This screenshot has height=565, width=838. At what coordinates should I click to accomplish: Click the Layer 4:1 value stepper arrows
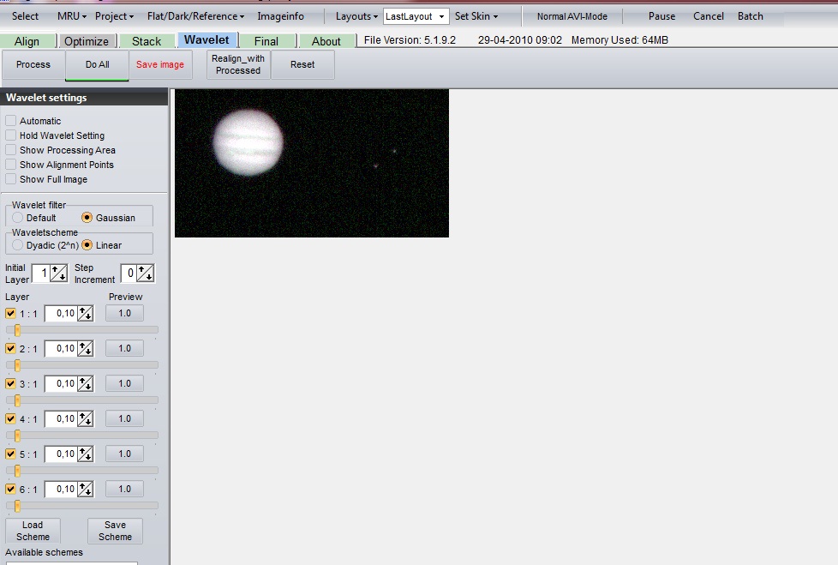click(86, 419)
